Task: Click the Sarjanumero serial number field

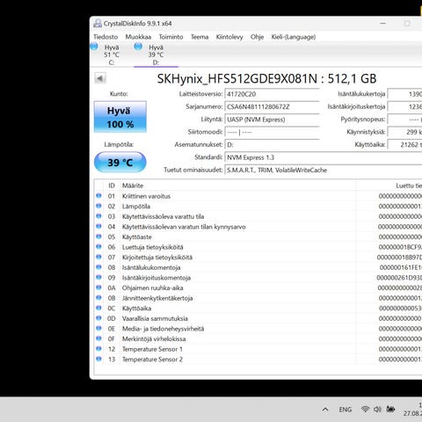Action: 272,107
